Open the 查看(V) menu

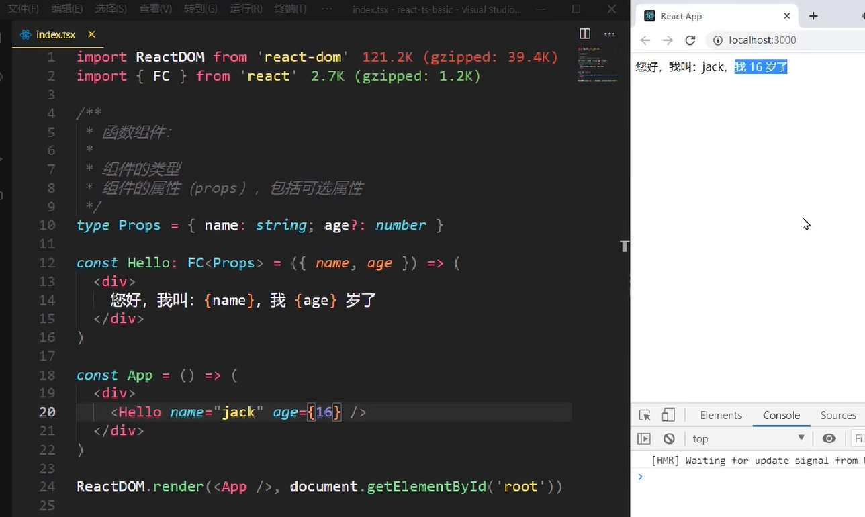(156, 9)
